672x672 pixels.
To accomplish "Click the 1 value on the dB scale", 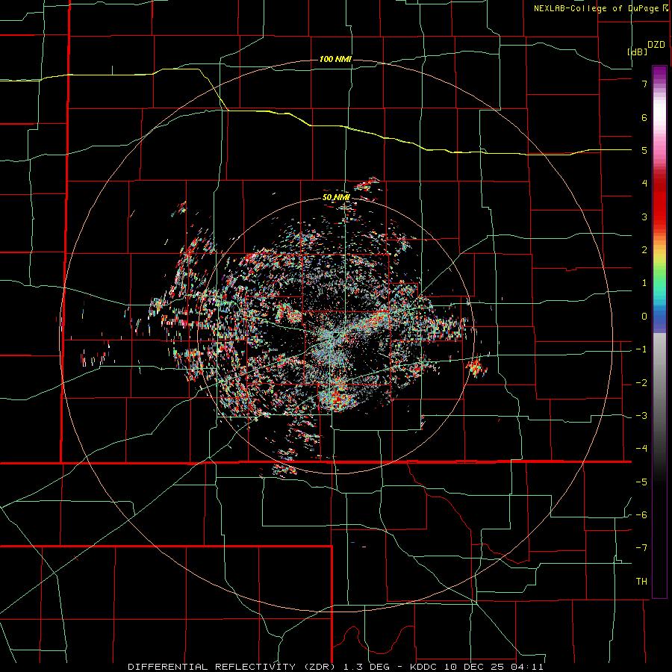I will [644, 283].
